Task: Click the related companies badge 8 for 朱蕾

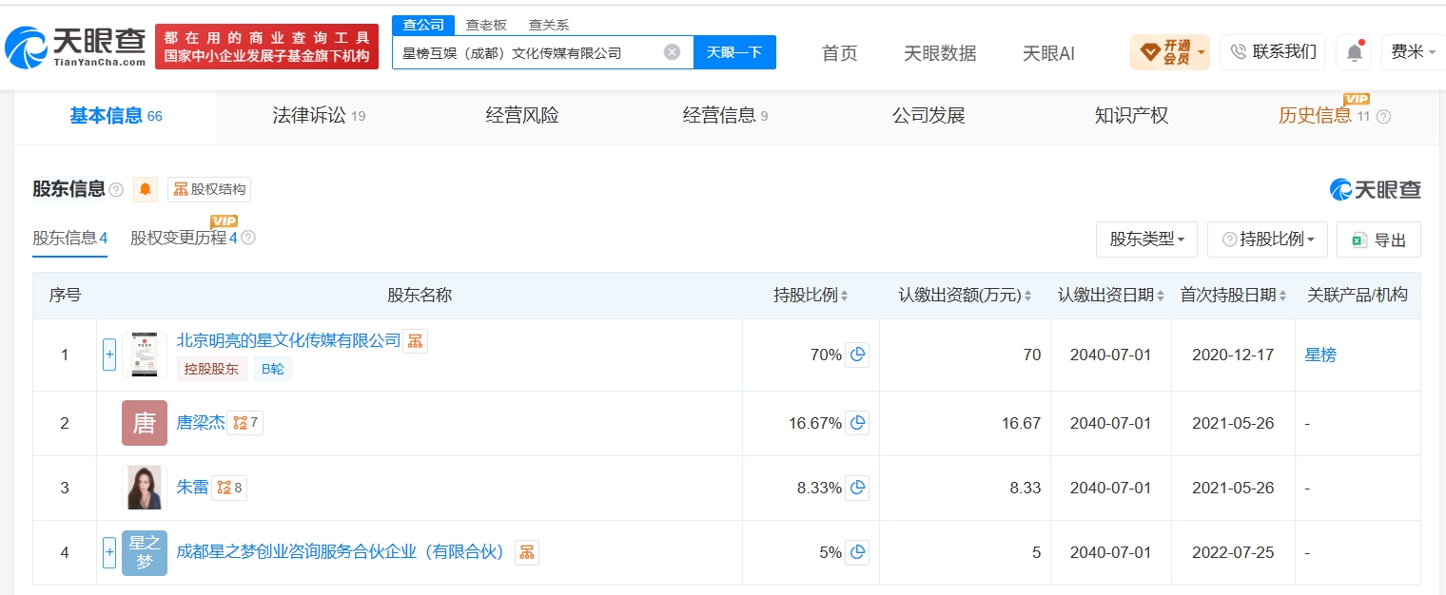Action: point(229,488)
